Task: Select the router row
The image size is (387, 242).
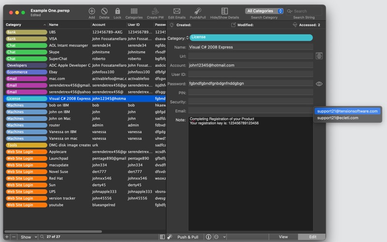Action: click(85, 125)
